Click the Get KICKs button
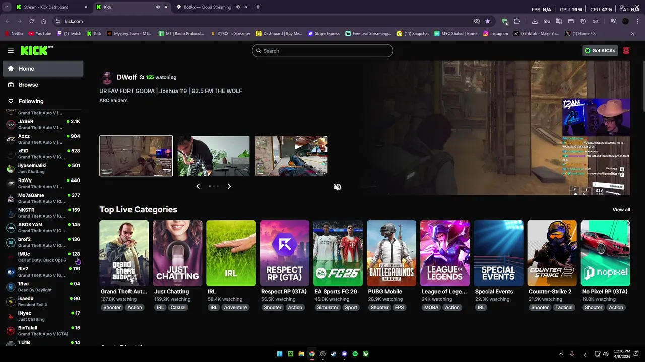 [600, 51]
